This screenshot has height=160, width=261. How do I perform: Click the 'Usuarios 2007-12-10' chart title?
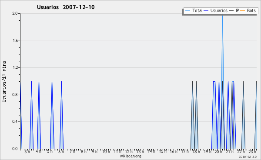point(66,7)
